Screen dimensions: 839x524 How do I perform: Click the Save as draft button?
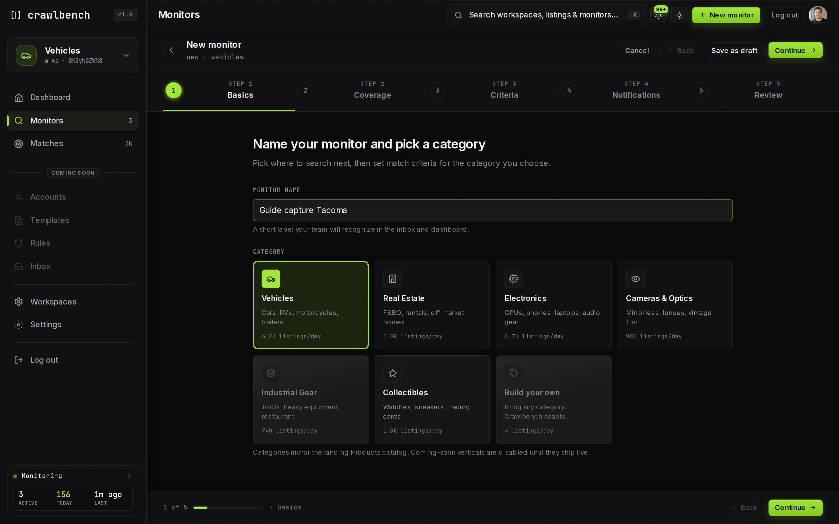[x=734, y=51]
